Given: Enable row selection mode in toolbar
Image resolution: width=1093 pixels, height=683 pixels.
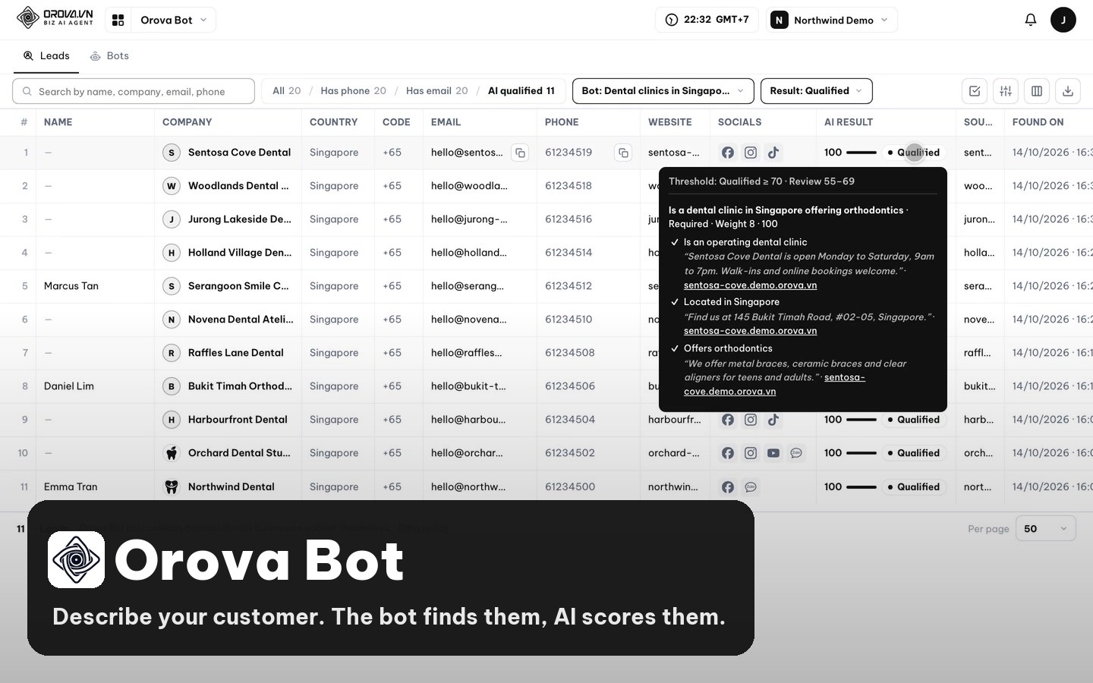Looking at the screenshot, I should pos(975,91).
